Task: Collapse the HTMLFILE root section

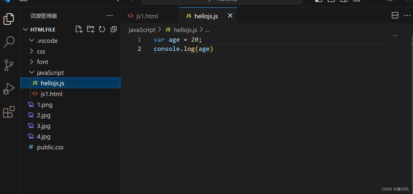Action: (x=43, y=30)
